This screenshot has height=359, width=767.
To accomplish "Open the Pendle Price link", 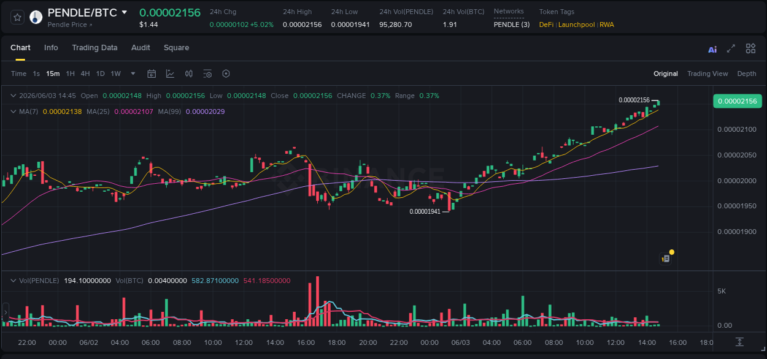I will [70, 25].
